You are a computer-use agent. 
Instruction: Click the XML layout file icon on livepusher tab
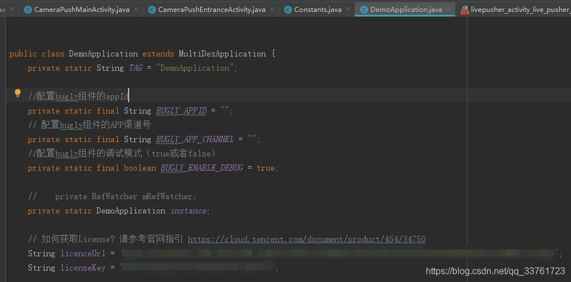tap(464, 10)
